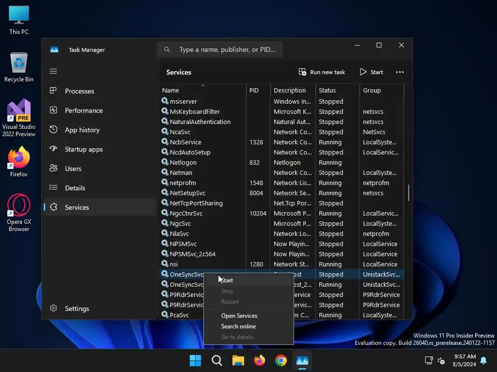This screenshot has width=497, height=372.
Task: Open Settings in the Task Manager sidebar
Action: tap(99, 309)
